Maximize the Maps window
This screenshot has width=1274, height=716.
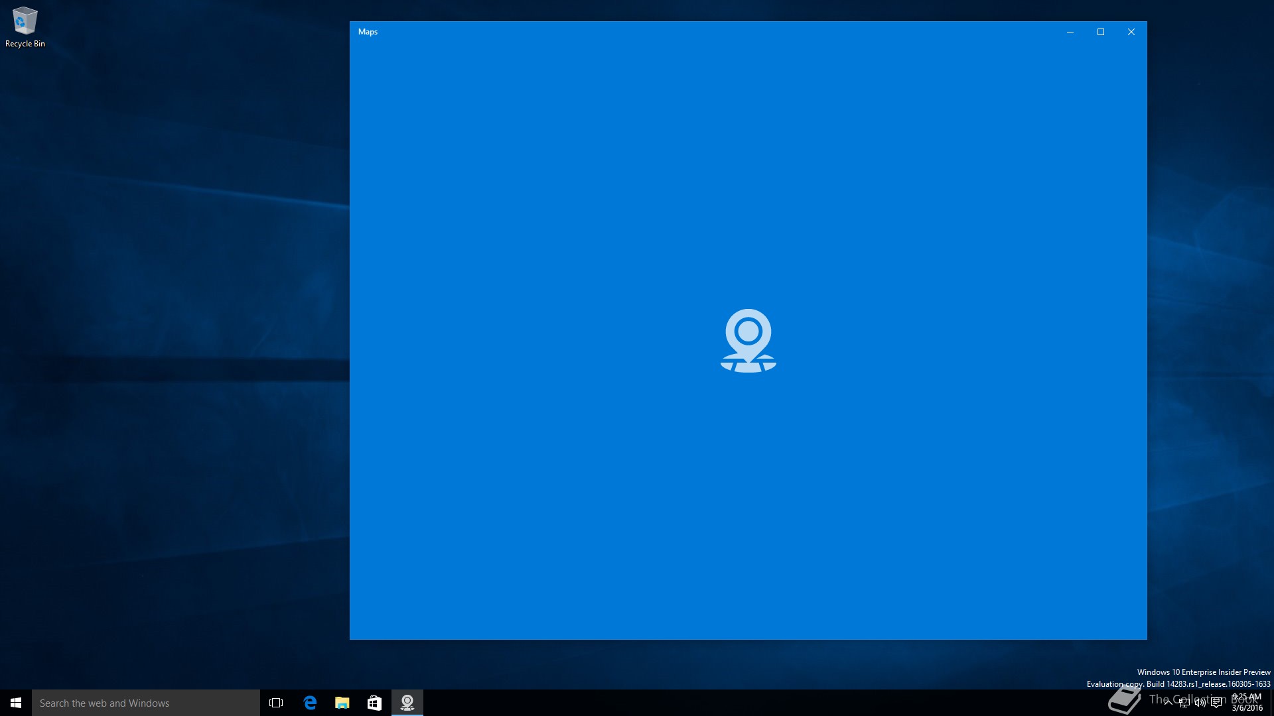pos(1101,32)
